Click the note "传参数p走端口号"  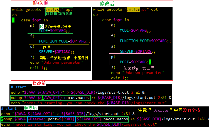point(139,68)
